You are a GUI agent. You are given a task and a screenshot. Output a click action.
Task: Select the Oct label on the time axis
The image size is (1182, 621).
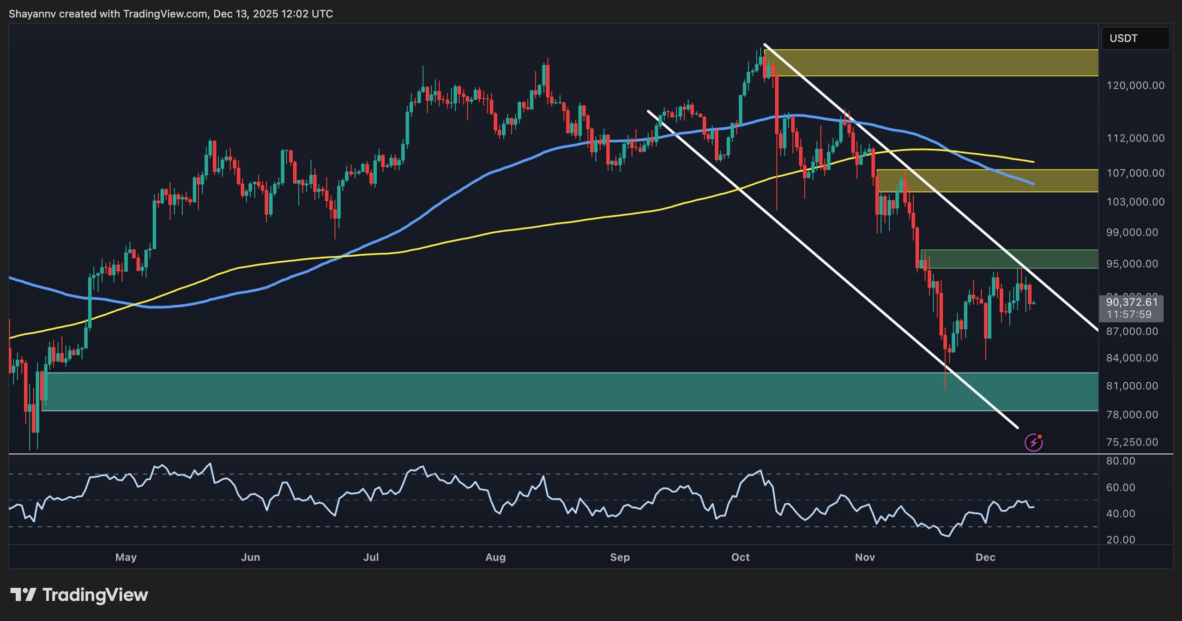pyautogui.click(x=741, y=557)
